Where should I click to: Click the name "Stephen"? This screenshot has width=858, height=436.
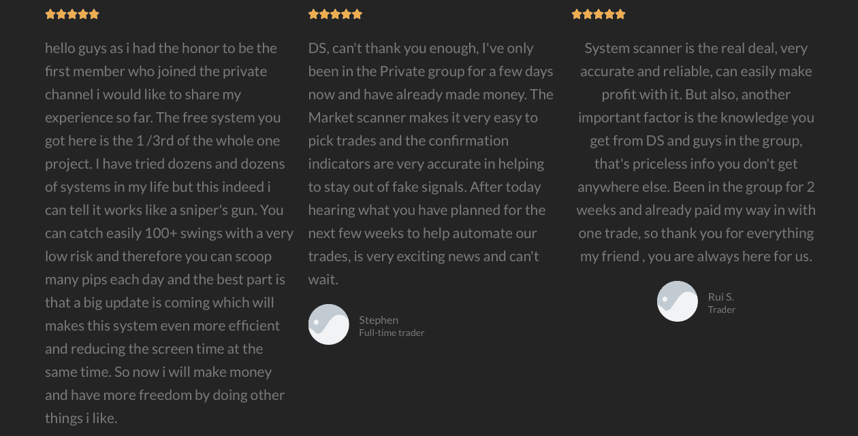tap(379, 320)
